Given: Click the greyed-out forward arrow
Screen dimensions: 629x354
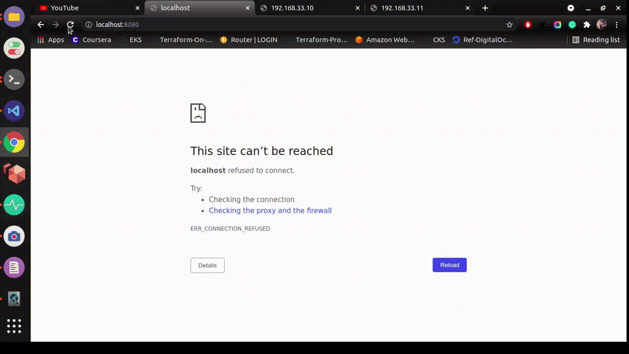Looking at the screenshot, I should tap(56, 25).
